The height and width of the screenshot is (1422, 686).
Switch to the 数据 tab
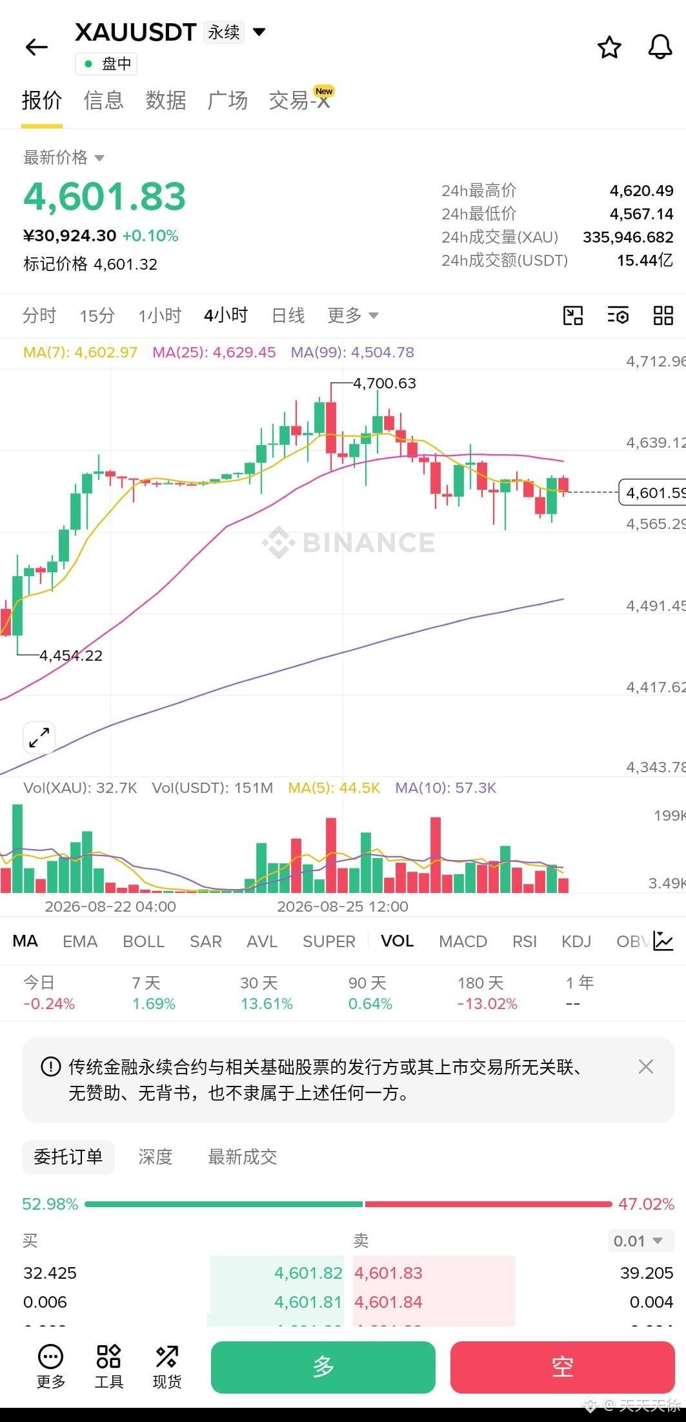[x=166, y=101]
